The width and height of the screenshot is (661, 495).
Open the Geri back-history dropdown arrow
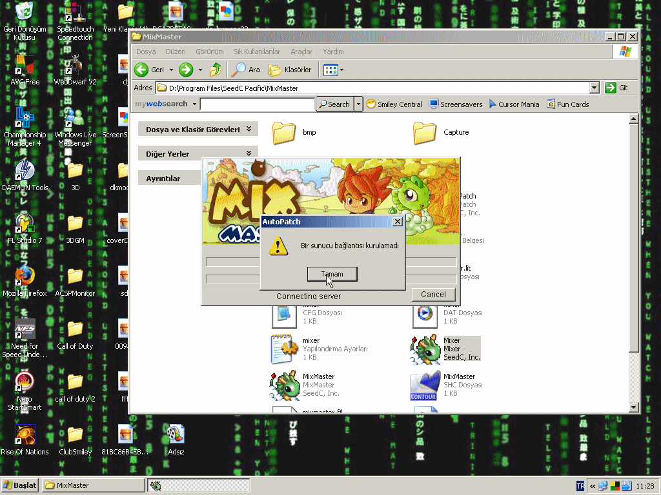click(171, 70)
